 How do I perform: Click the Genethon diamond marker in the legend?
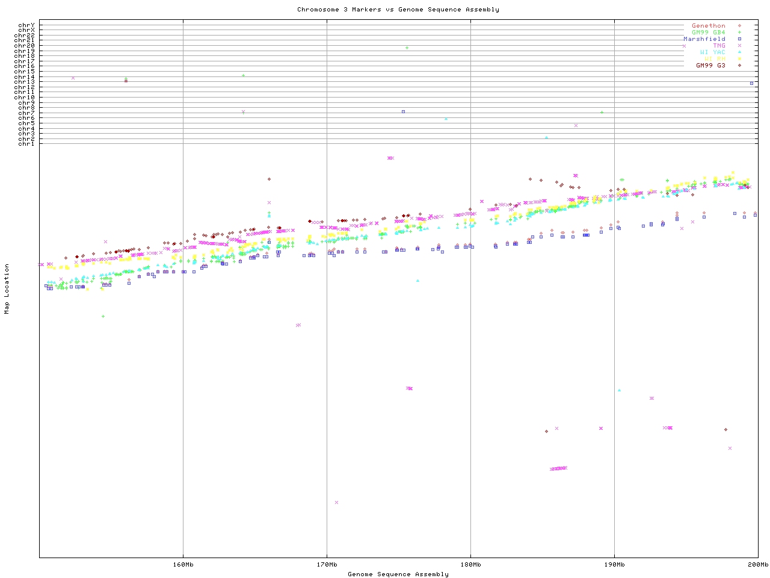739,26
